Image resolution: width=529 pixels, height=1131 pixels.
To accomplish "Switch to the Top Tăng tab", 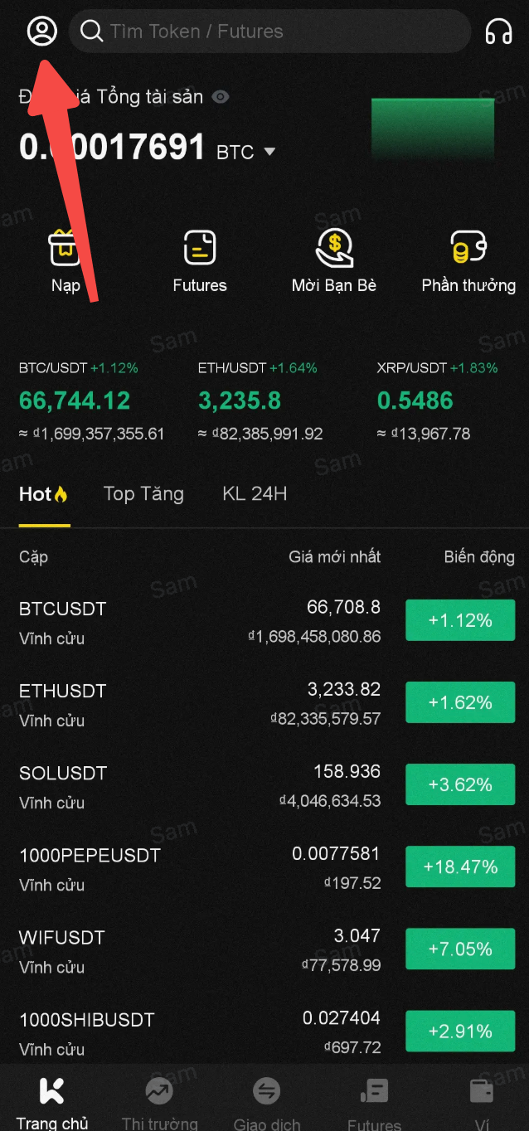I will [x=143, y=494].
